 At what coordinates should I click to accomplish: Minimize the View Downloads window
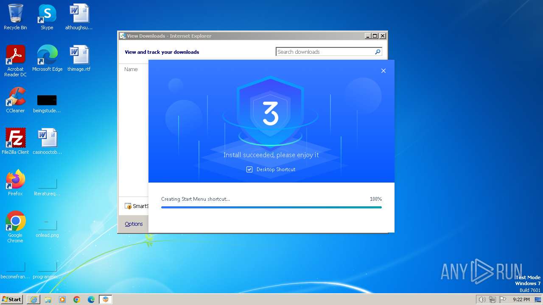click(x=368, y=36)
